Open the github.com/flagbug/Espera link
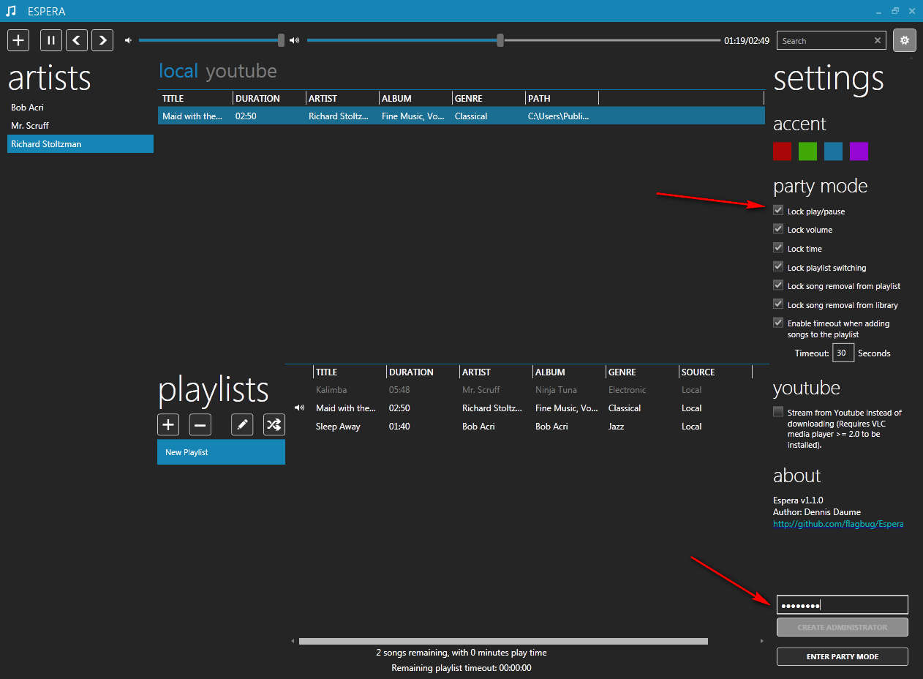 click(838, 524)
